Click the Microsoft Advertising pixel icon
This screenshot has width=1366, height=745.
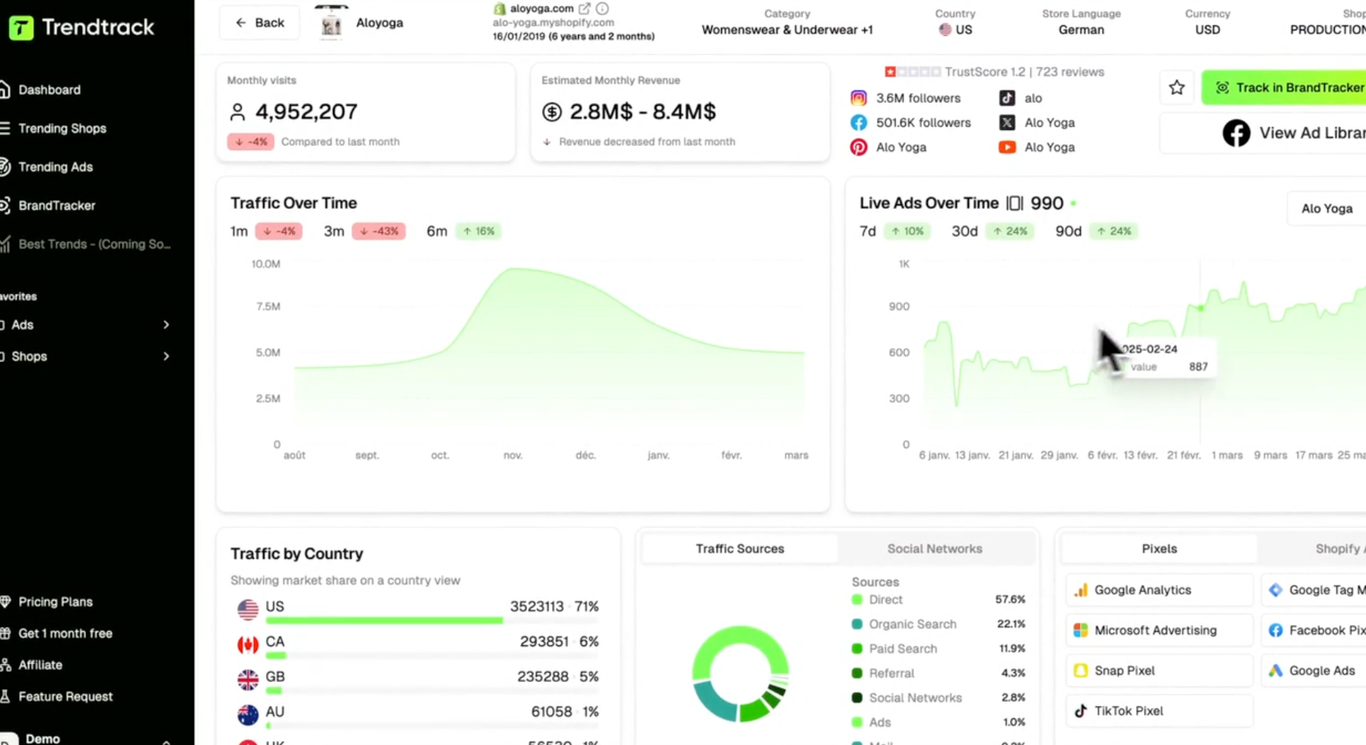[1081, 630]
